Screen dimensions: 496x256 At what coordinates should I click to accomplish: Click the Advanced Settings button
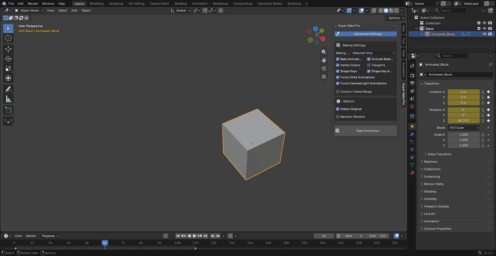coord(365,34)
